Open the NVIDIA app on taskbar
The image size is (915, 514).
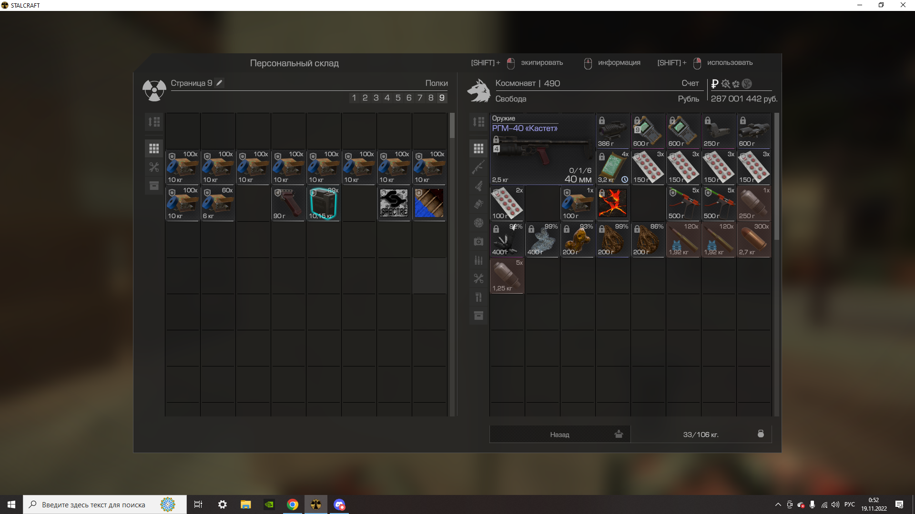pyautogui.click(x=269, y=504)
